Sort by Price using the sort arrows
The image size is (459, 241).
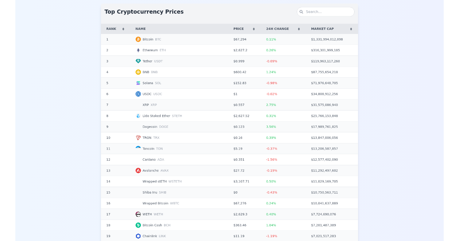tap(254, 29)
